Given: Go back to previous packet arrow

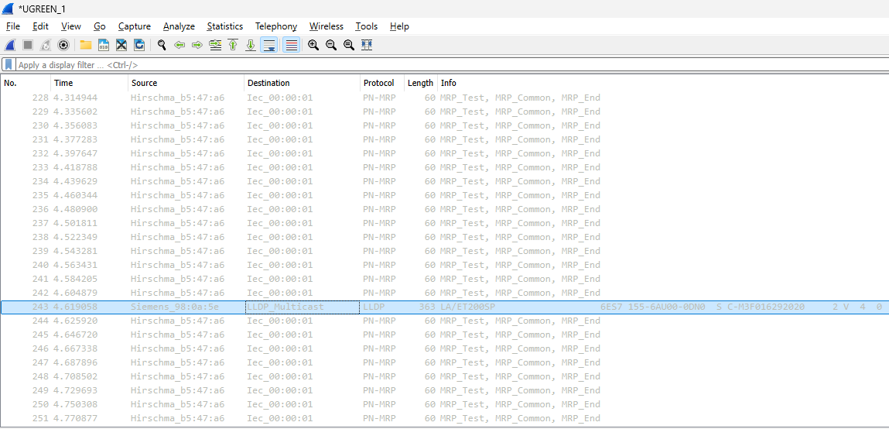Looking at the screenshot, I should point(180,45).
